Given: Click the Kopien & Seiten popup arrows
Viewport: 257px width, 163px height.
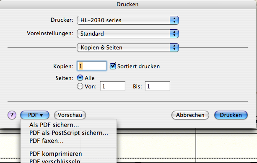Looking at the screenshot, I should [174, 48].
